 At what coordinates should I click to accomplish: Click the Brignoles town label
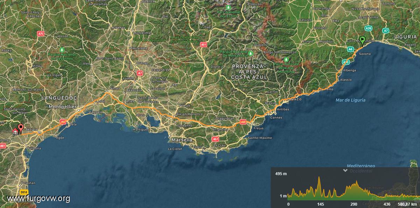tap(220, 130)
